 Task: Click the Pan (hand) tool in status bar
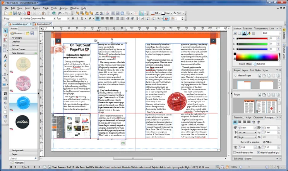click(227, 167)
